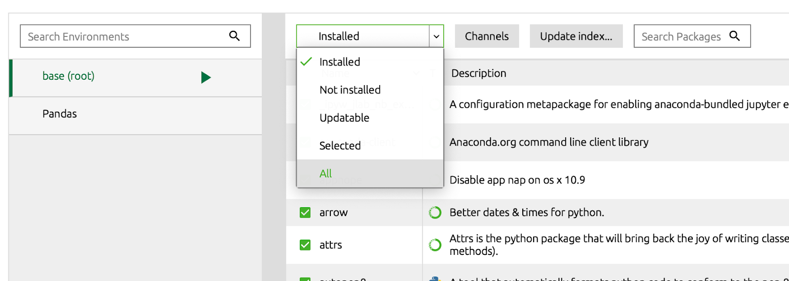
Task: Click the magnifier in Search Environments
Action: click(x=234, y=36)
